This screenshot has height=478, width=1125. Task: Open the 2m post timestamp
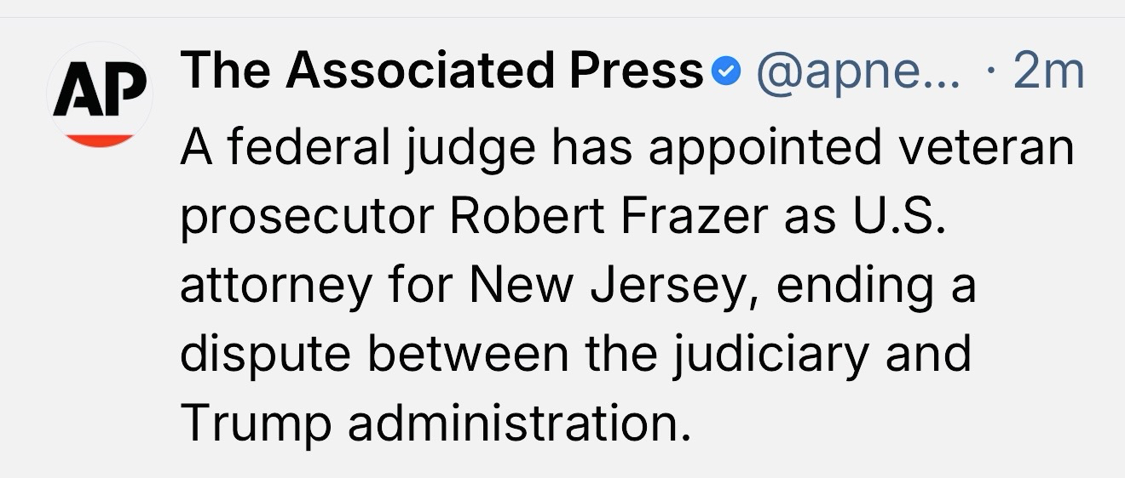coord(1048,72)
